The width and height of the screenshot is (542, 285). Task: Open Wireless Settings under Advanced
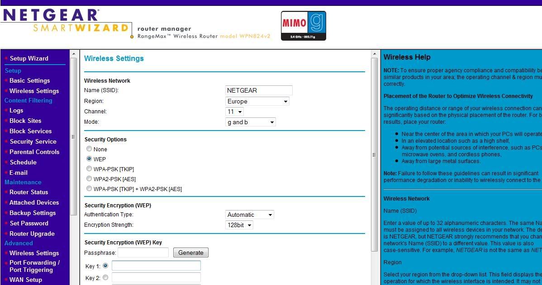coord(34,253)
